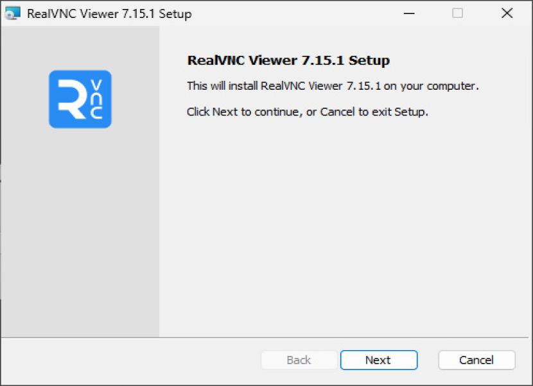Click the empty footer area left of Back
Image resolution: width=533 pixels, height=386 pixels.
(x=128, y=360)
